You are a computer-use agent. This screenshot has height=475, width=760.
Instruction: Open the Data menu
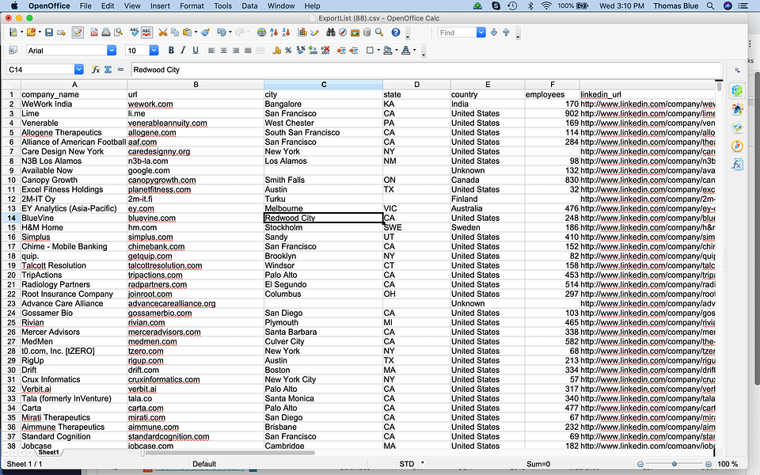249,6
